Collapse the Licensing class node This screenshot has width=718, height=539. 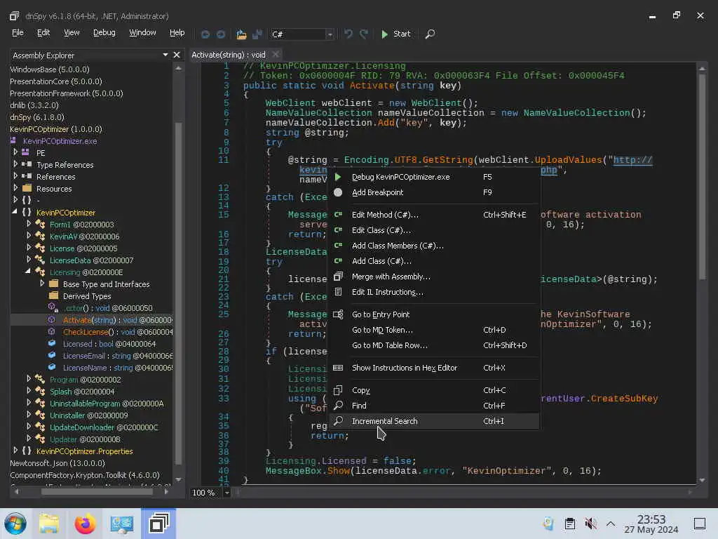point(28,272)
